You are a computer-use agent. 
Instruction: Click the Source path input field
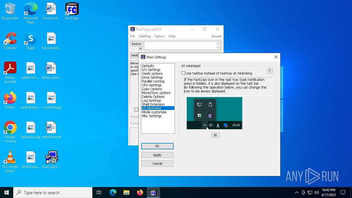tap(180, 46)
